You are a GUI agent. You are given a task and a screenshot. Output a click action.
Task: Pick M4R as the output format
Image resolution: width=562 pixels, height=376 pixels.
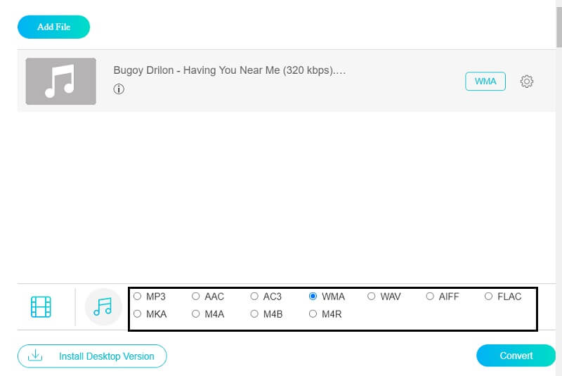pos(313,314)
